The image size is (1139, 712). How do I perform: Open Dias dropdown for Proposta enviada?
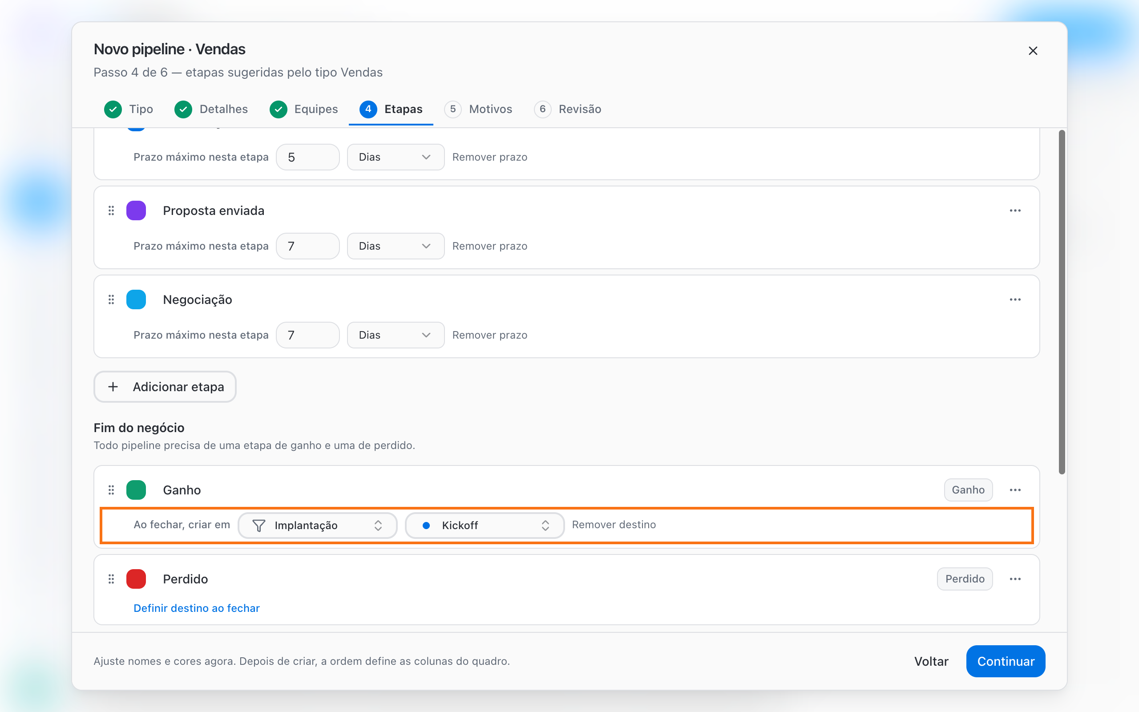396,246
